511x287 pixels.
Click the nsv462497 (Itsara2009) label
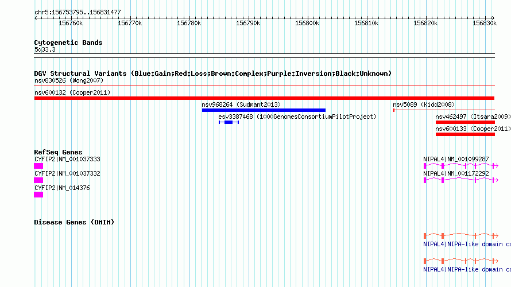473,117
